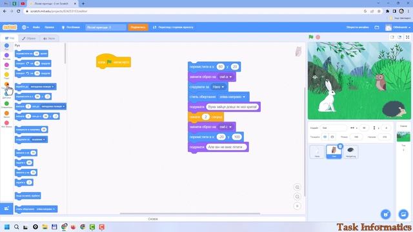Click the sprite y coordinate field
This screenshot has height=232, width=413.
386,128
